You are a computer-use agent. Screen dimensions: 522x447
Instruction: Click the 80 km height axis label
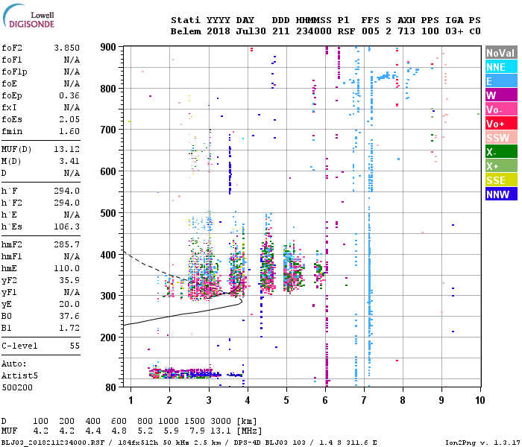point(111,387)
